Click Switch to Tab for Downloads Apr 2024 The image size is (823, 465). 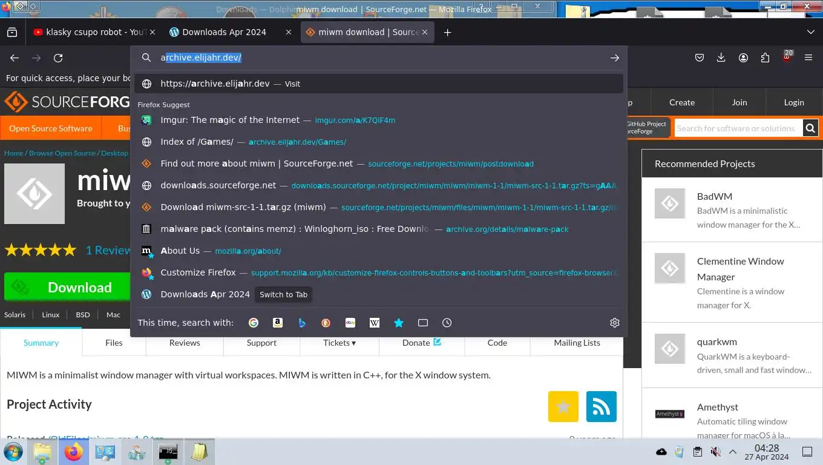pos(283,294)
